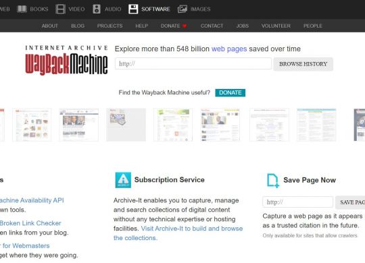Go to the ABOUT page
The width and height of the screenshot is (365, 263).
(50, 26)
